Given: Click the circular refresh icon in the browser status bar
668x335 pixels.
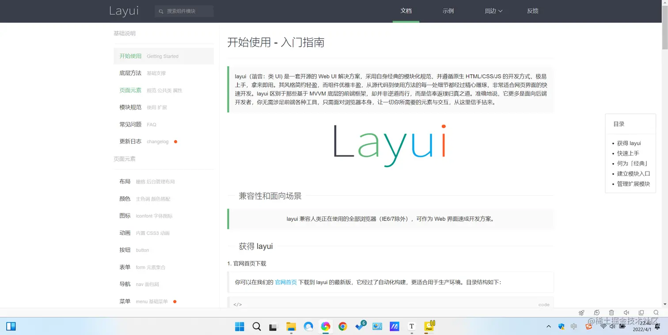Looking at the screenshot, I should [x=596, y=312].
